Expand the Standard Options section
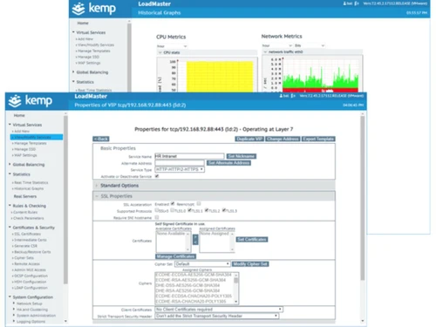The image size is (436, 327). pos(214,186)
